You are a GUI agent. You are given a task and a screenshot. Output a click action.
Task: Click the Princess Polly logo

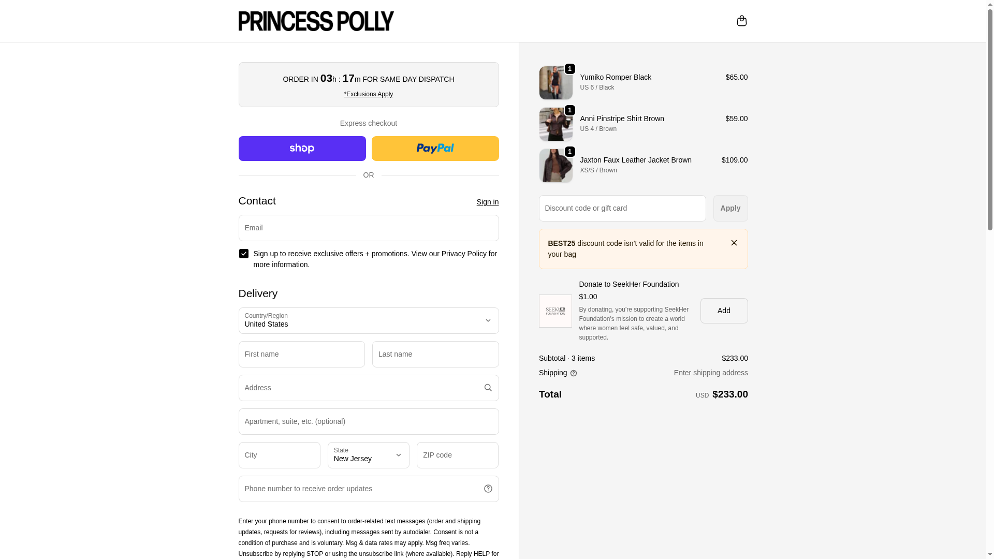coord(316,21)
